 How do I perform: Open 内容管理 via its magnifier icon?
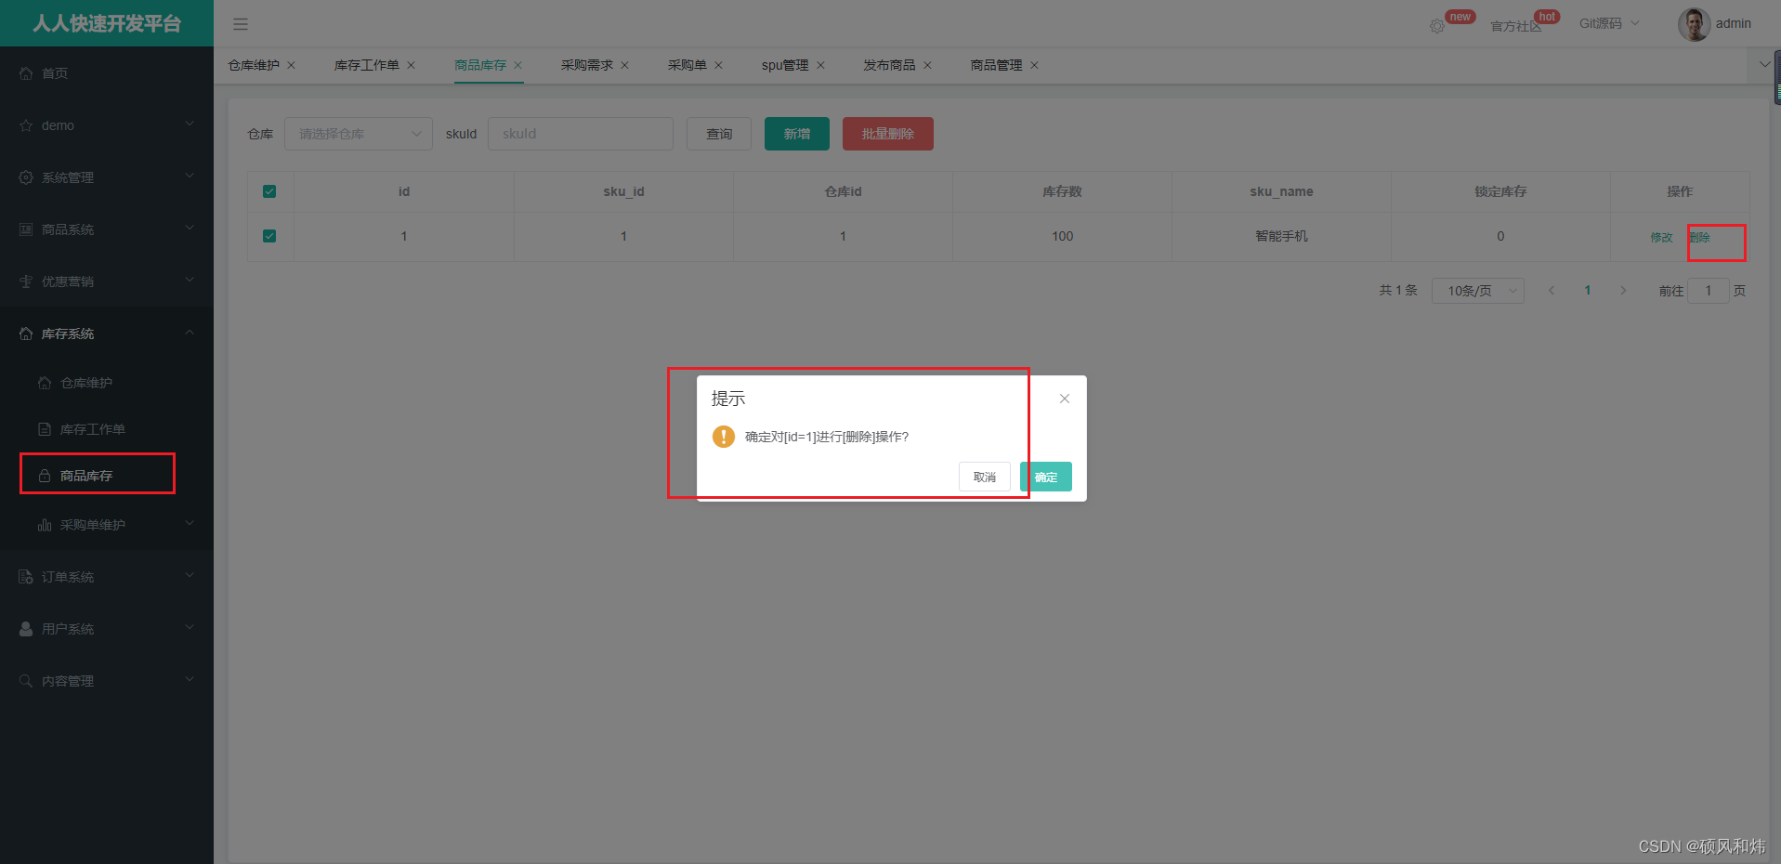25,680
